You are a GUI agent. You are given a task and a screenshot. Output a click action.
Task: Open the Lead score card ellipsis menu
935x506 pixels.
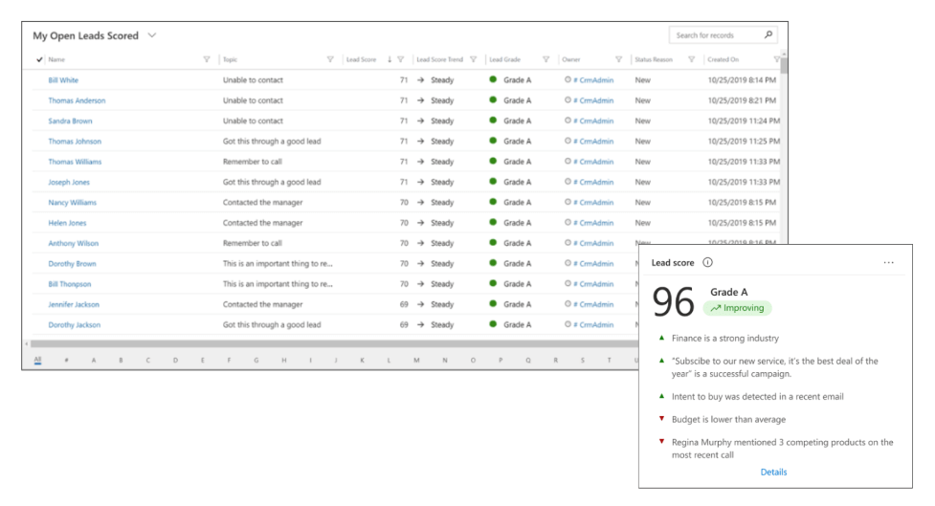888,262
